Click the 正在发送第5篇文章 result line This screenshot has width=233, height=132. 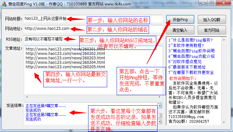(x=46, y=115)
